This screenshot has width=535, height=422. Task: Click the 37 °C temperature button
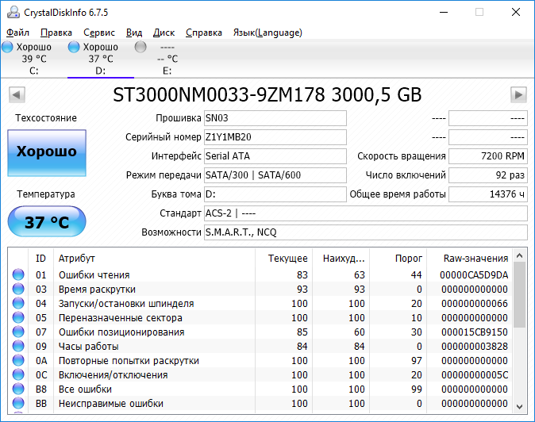[47, 221]
